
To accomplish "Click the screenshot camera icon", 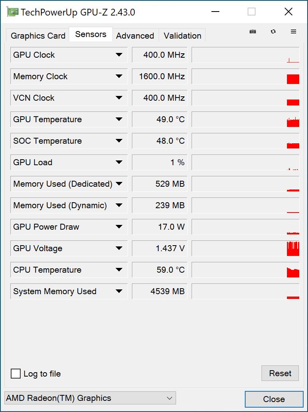I will click(x=253, y=32).
